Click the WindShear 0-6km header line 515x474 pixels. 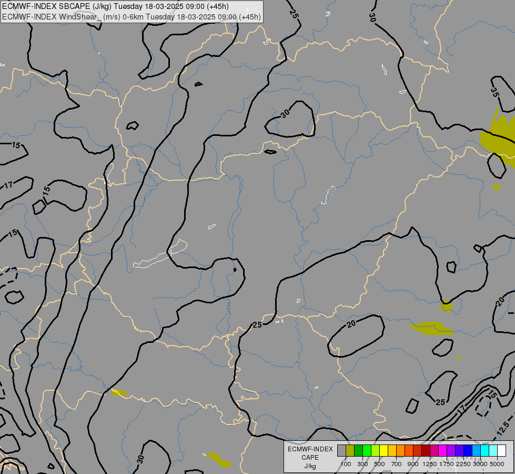132,17
